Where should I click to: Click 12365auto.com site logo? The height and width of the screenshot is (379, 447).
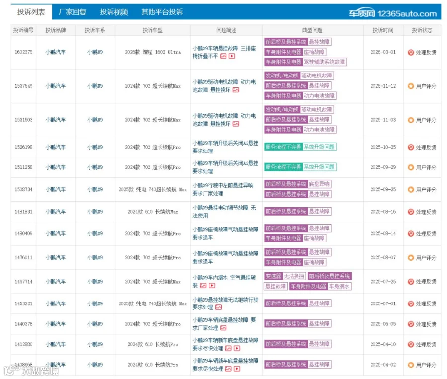392,13
